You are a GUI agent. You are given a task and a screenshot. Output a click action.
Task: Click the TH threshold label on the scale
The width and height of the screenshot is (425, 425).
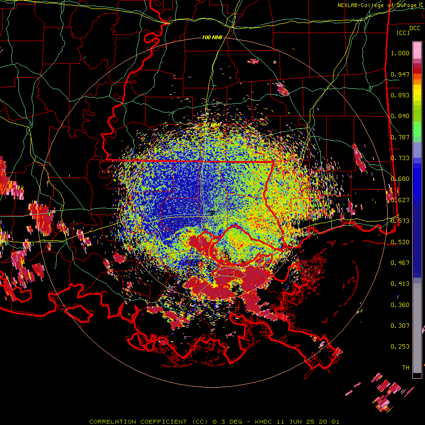pyautogui.click(x=406, y=367)
